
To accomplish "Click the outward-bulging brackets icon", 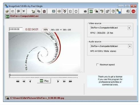I will (70, 11).
